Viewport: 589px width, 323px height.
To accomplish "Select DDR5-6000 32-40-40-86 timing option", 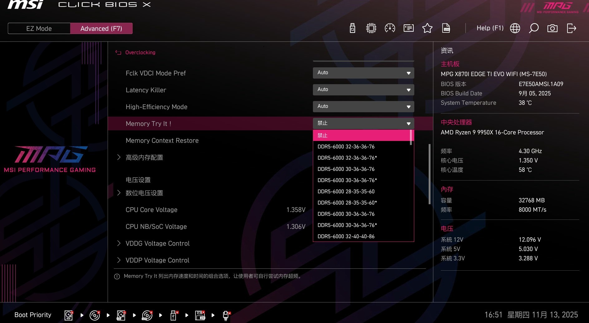I will coord(346,236).
